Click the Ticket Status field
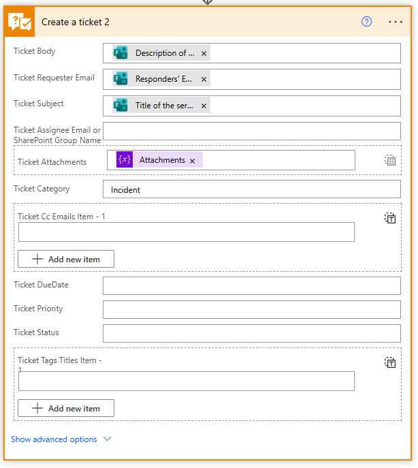This screenshot has height=468, width=418. [251, 333]
